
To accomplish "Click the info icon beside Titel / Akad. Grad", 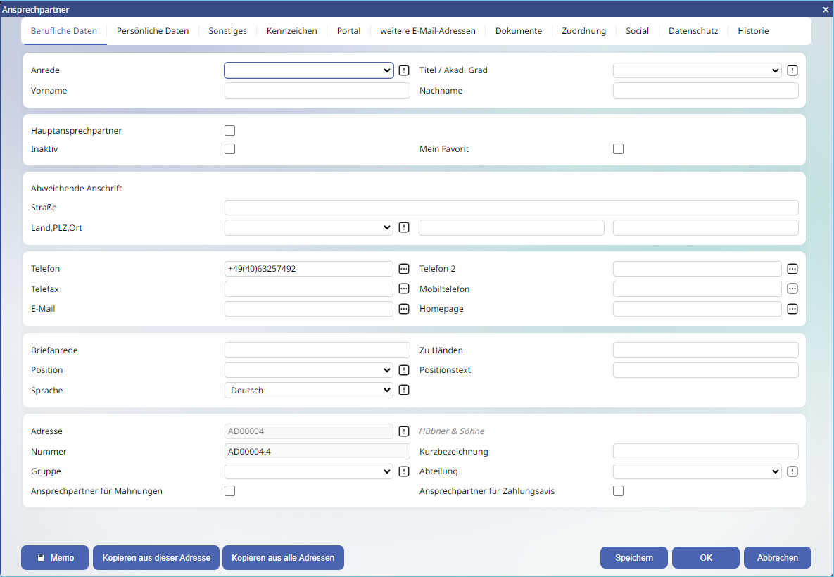I will tap(792, 70).
